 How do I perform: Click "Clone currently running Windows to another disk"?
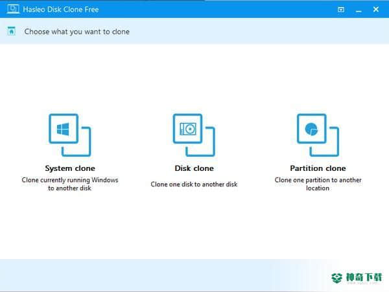coord(70,184)
